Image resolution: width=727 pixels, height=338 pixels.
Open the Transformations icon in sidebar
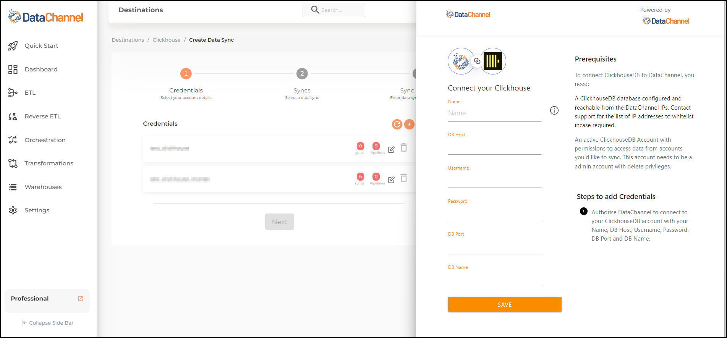pos(13,163)
